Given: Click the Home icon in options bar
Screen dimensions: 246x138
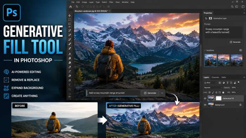Looking at the screenshot, I should [71, 7].
